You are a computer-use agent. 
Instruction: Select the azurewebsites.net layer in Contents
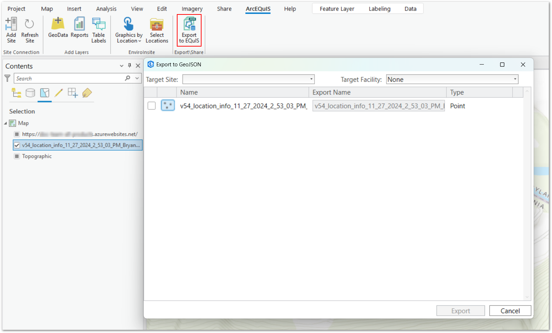point(80,134)
